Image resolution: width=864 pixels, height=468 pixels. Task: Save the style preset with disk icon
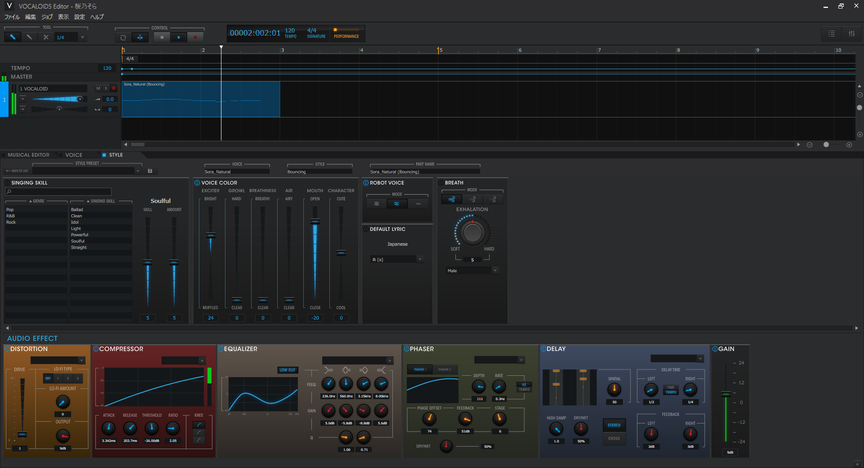tap(150, 171)
